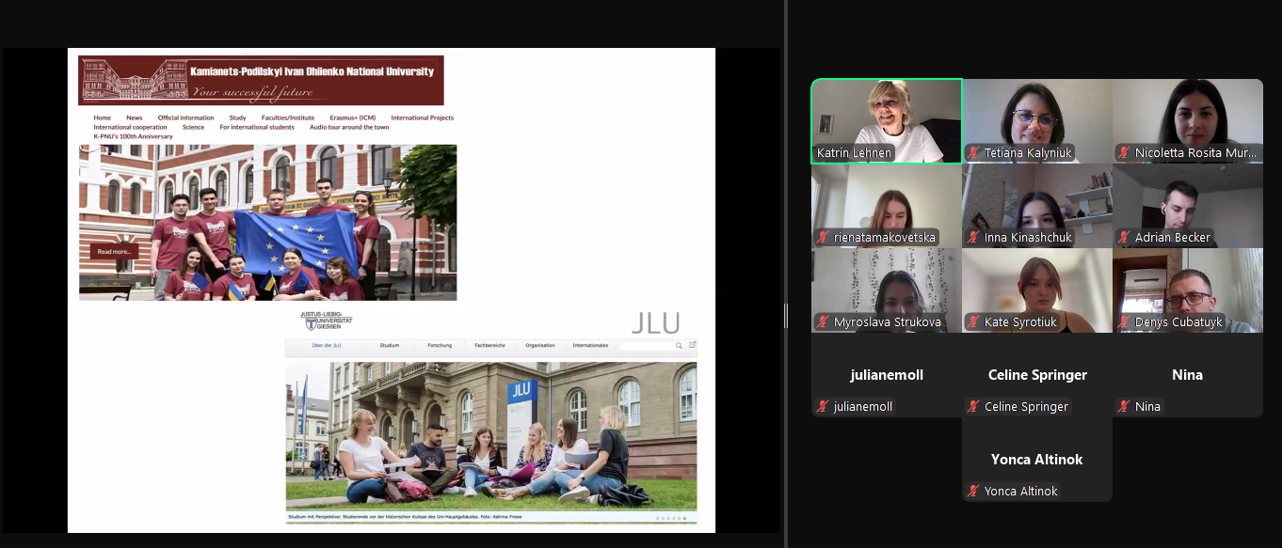Open the Internationales tab on JLU site
The height and width of the screenshot is (548, 1282).
point(590,345)
